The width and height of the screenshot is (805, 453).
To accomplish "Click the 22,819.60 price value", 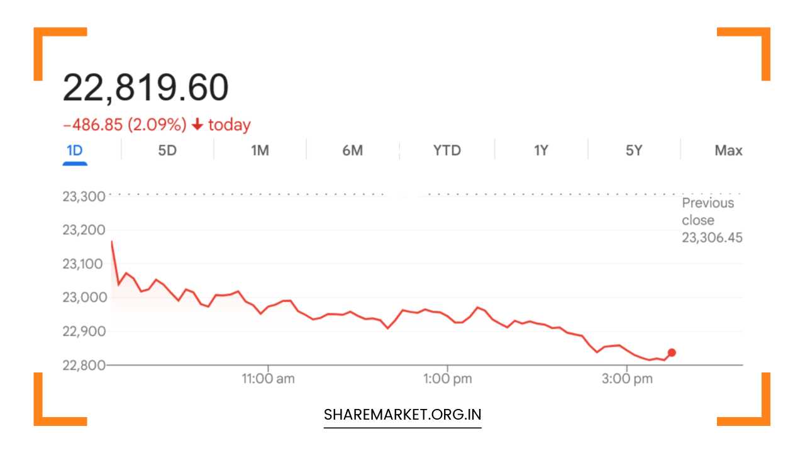I will (x=145, y=88).
